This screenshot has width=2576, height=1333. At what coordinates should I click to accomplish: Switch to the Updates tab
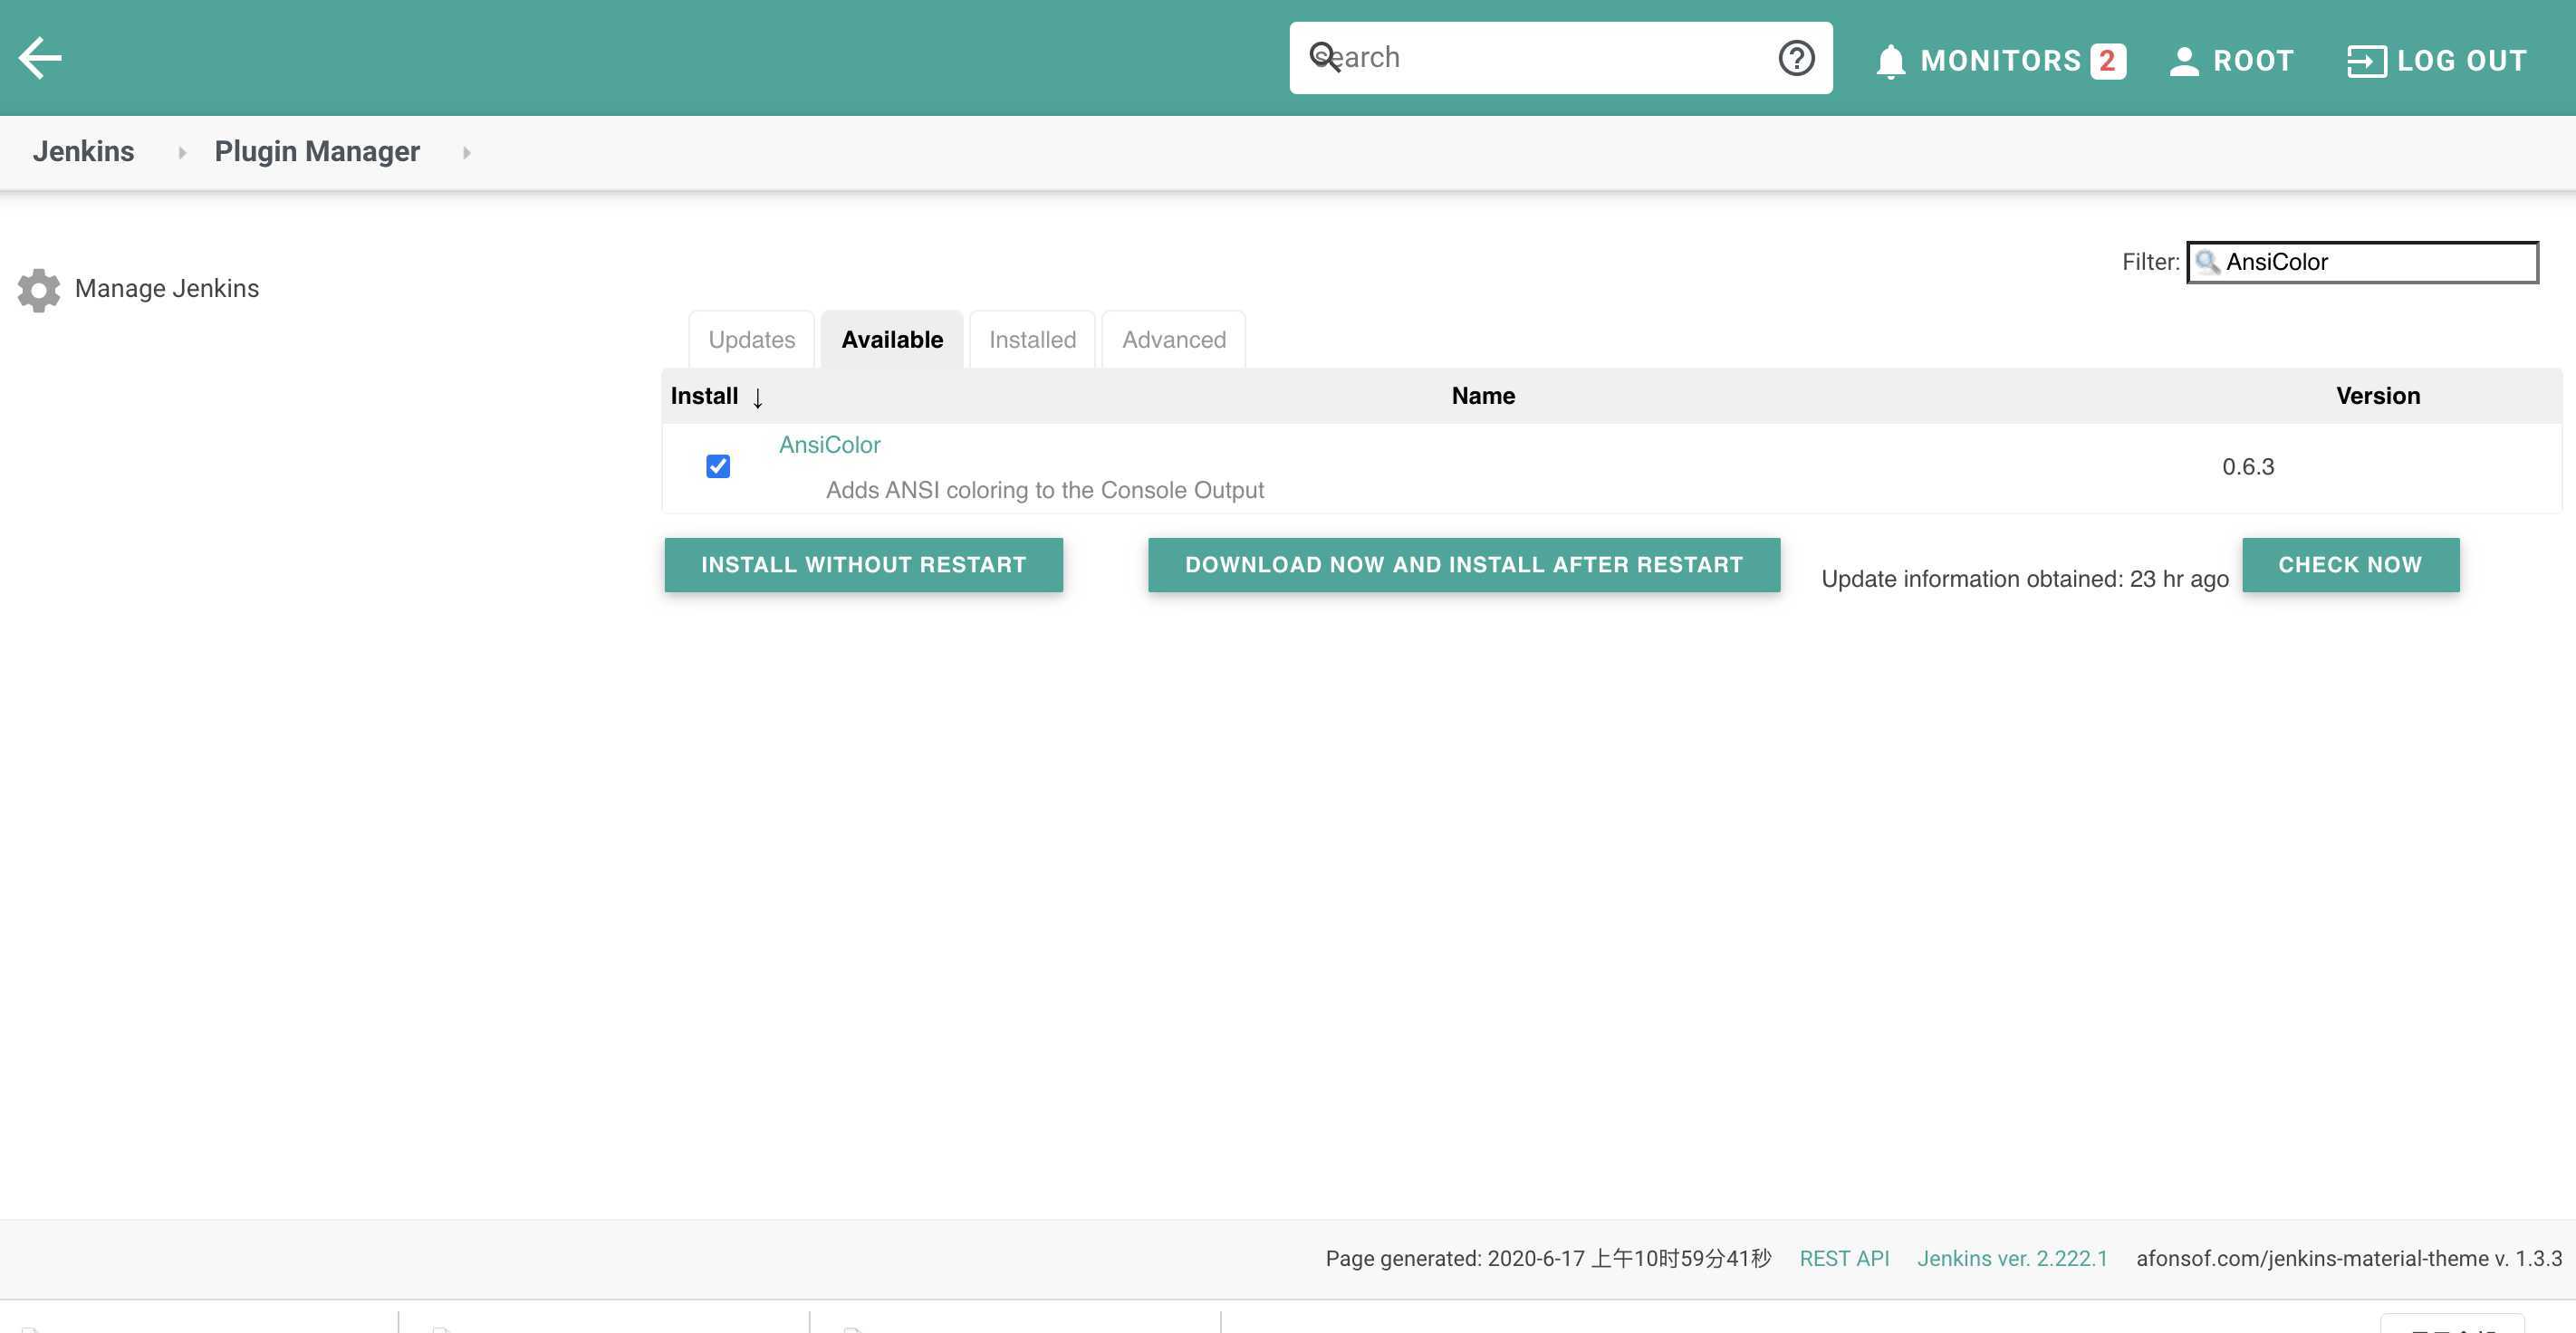752,340
